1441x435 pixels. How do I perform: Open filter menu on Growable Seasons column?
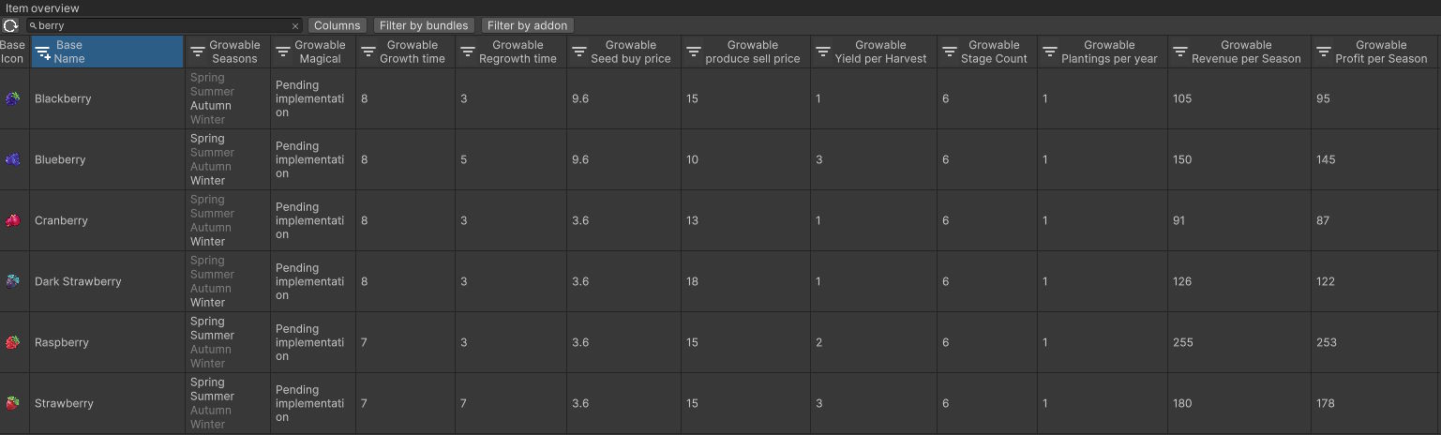198,52
